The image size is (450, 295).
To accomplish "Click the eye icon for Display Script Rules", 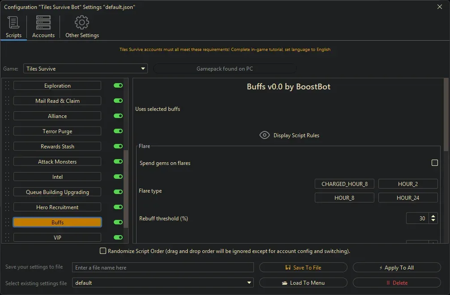I will 265,135.
